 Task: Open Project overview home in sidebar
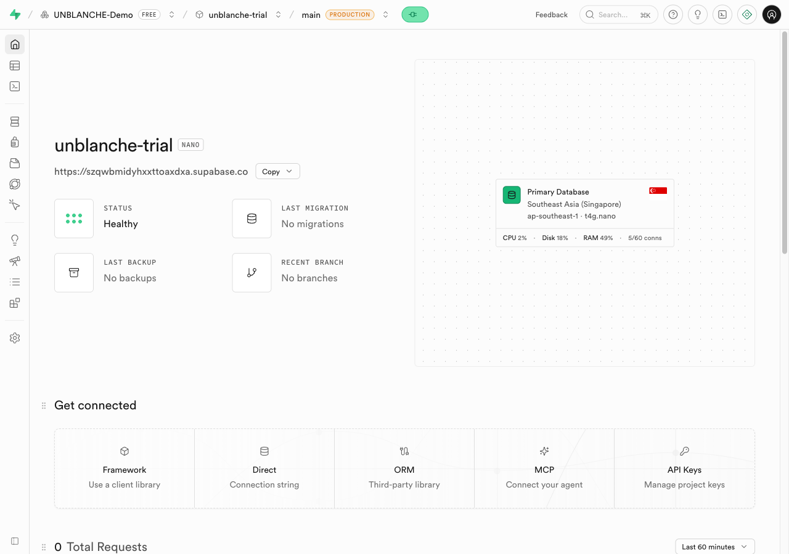[15, 44]
